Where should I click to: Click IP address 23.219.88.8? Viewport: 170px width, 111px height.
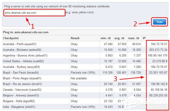[x=160, y=61]
